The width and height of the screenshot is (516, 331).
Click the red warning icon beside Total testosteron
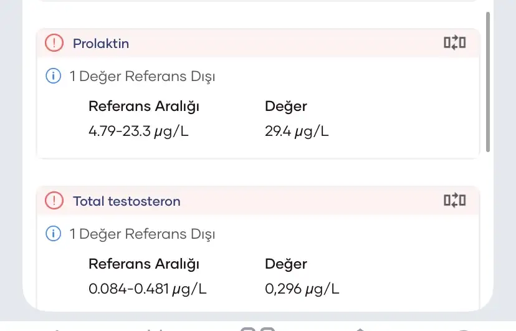pyautogui.click(x=55, y=201)
